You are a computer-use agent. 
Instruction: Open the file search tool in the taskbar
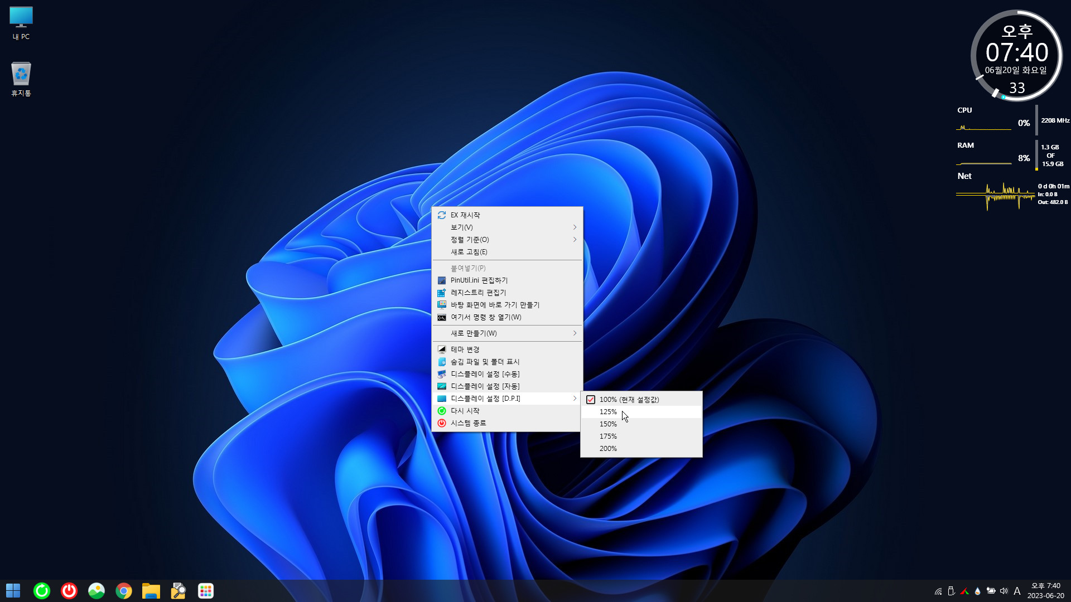coord(178,591)
